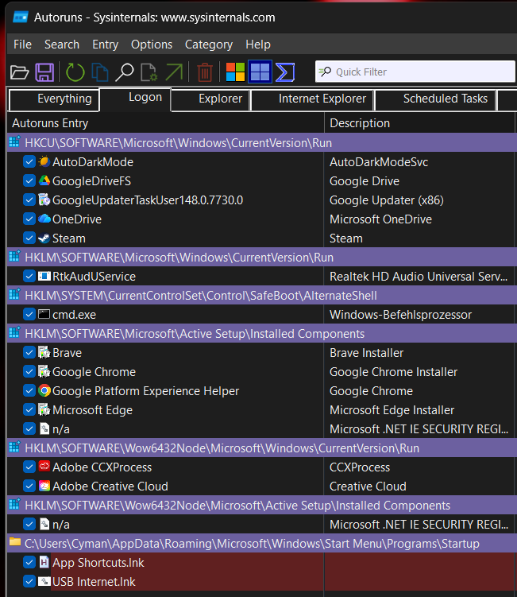Select the Google Chrome entry

point(94,371)
